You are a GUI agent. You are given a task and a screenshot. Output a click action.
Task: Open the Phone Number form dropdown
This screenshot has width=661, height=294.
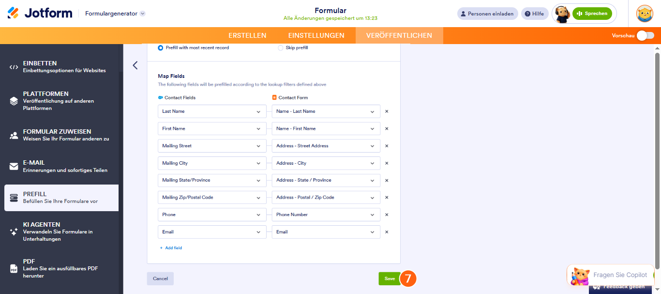(326, 215)
